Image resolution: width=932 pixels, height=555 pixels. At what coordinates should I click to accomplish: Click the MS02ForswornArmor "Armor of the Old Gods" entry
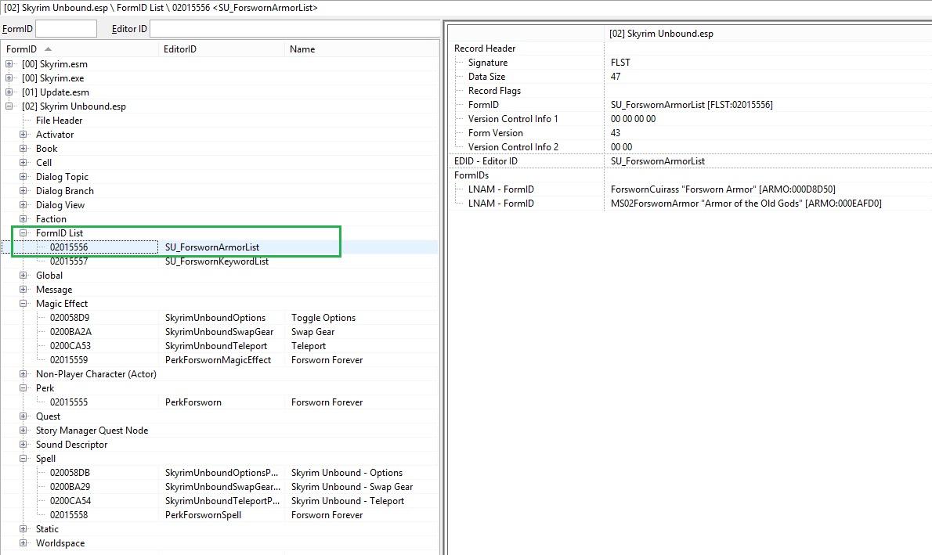pyautogui.click(x=746, y=204)
